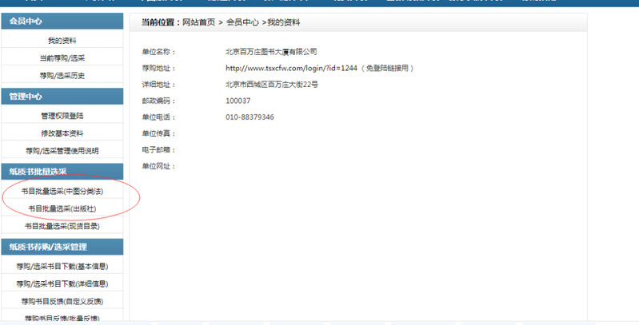
Task: Open 我的资料 in the left sidebar
Action: [x=62, y=40]
